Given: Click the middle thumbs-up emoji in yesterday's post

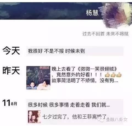Looking at the screenshot, I should point(113,75).
